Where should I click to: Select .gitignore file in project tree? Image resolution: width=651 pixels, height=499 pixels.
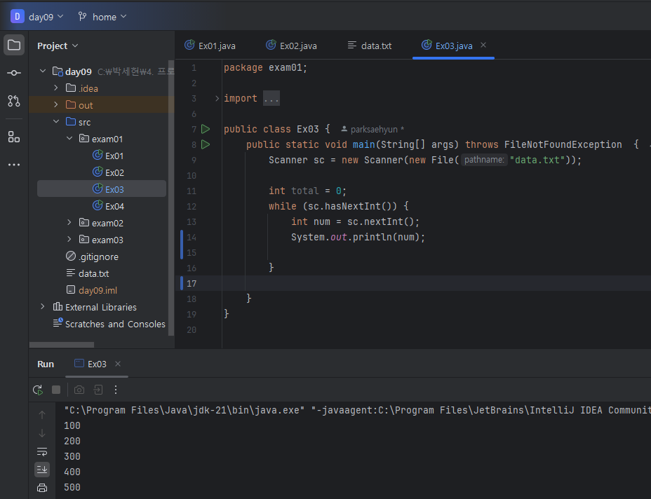[x=92, y=257]
